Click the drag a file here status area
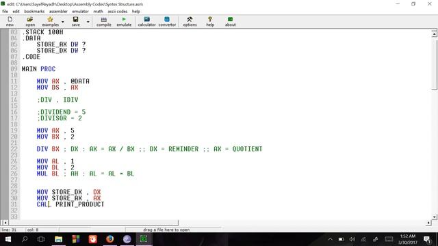The height and width of the screenshot is (246, 438). click(166, 230)
